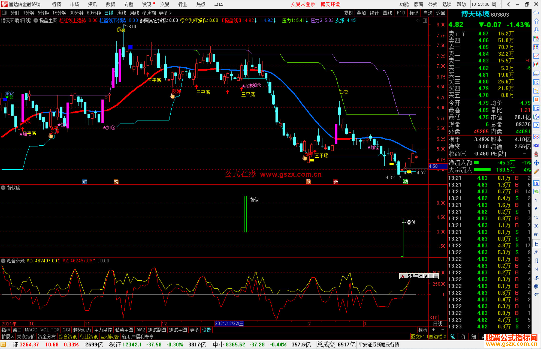Image resolution: width=541 pixels, height=349 pixels.
Task: Switch to 月线 monthly period
Action: pyautogui.click(x=134, y=13)
